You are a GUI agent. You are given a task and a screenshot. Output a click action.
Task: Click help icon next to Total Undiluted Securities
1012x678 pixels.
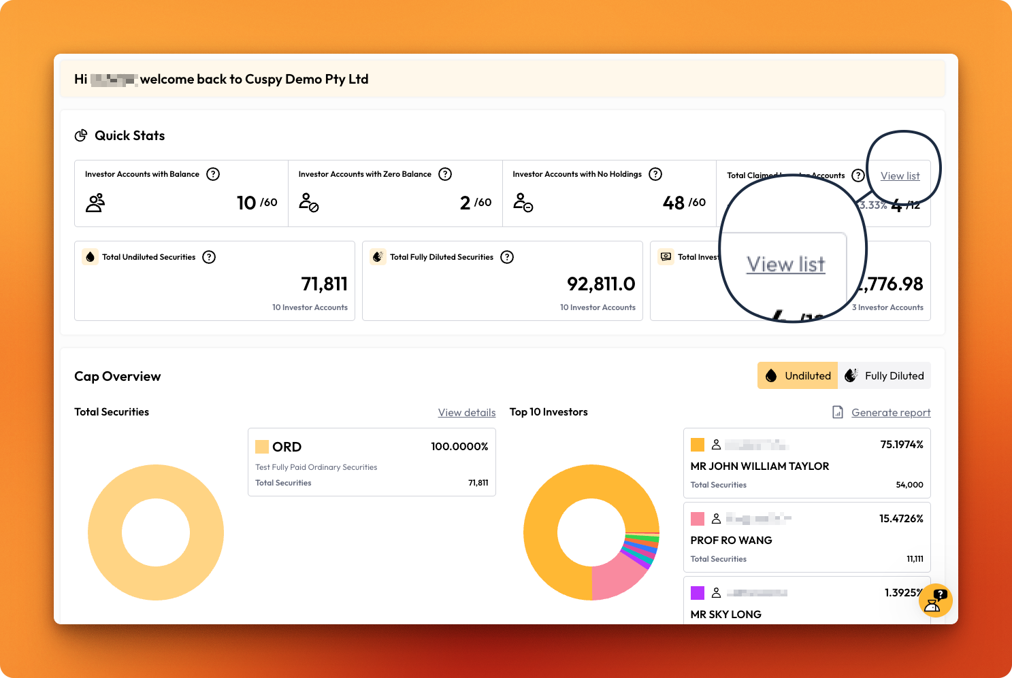point(209,257)
